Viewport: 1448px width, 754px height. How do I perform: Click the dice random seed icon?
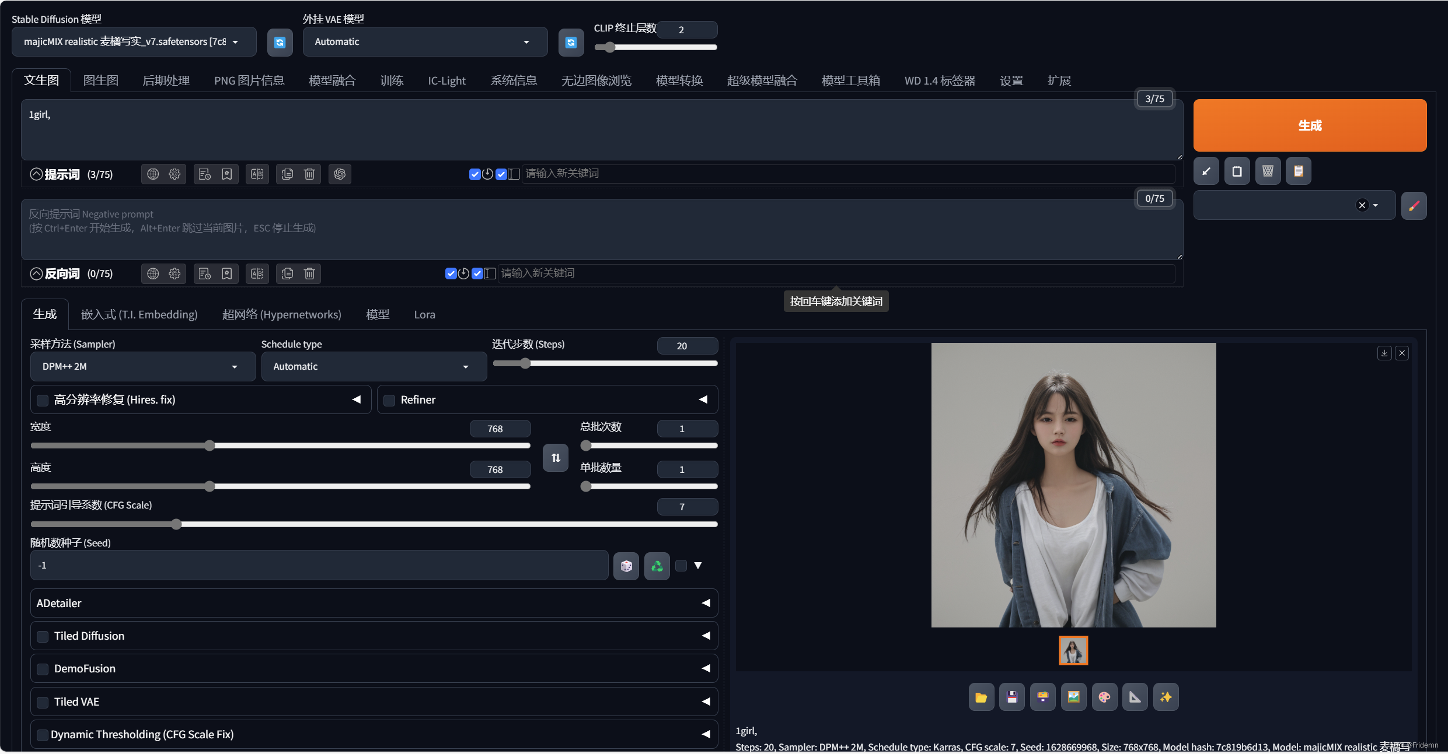(x=626, y=566)
